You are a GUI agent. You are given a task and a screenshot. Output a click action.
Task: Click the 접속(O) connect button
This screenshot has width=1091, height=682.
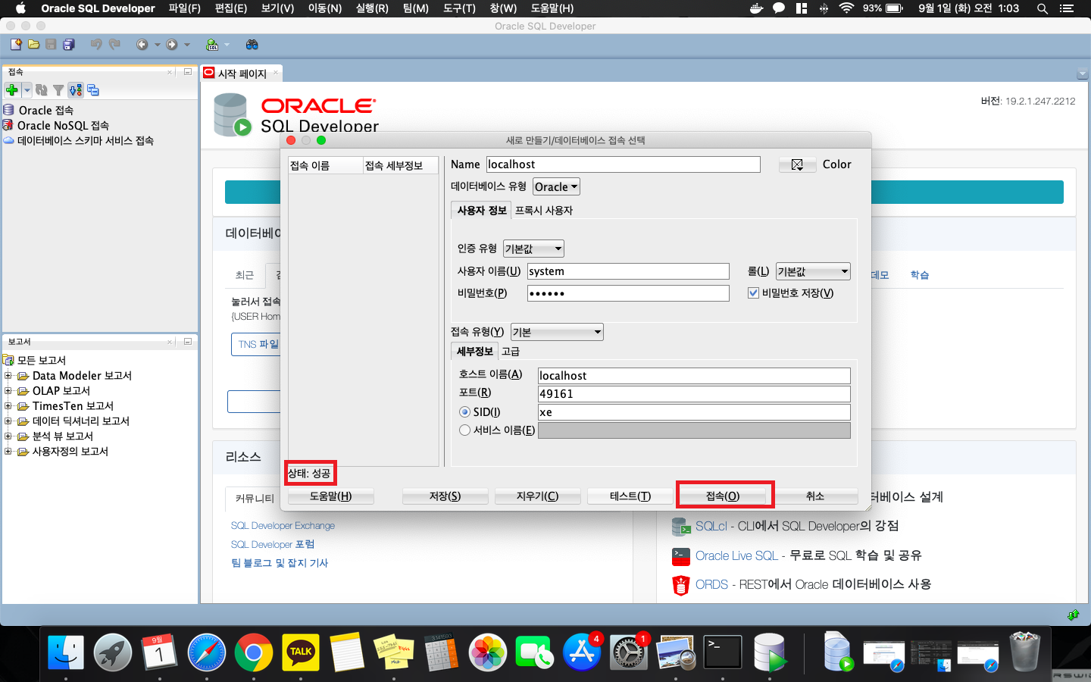point(723,496)
